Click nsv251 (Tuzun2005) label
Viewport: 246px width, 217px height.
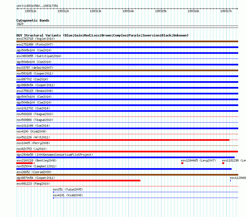[x=68, y=189]
